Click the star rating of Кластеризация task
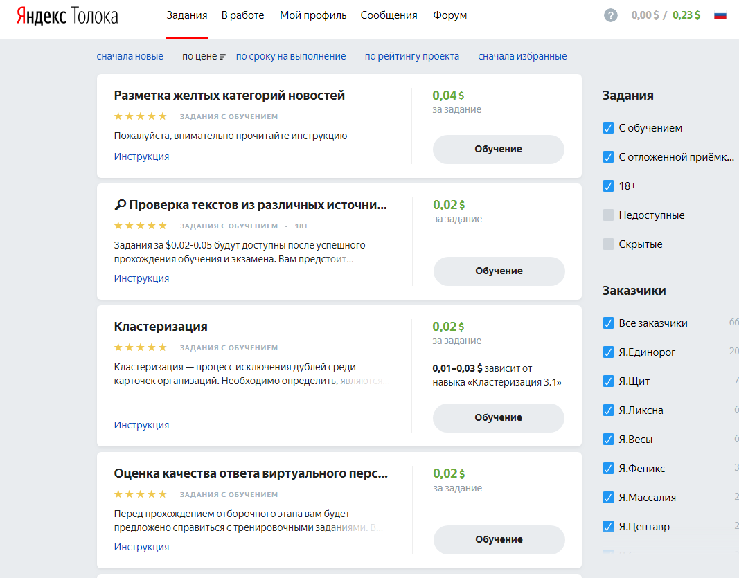This screenshot has height=578, width=739. (x=141, y=347)
